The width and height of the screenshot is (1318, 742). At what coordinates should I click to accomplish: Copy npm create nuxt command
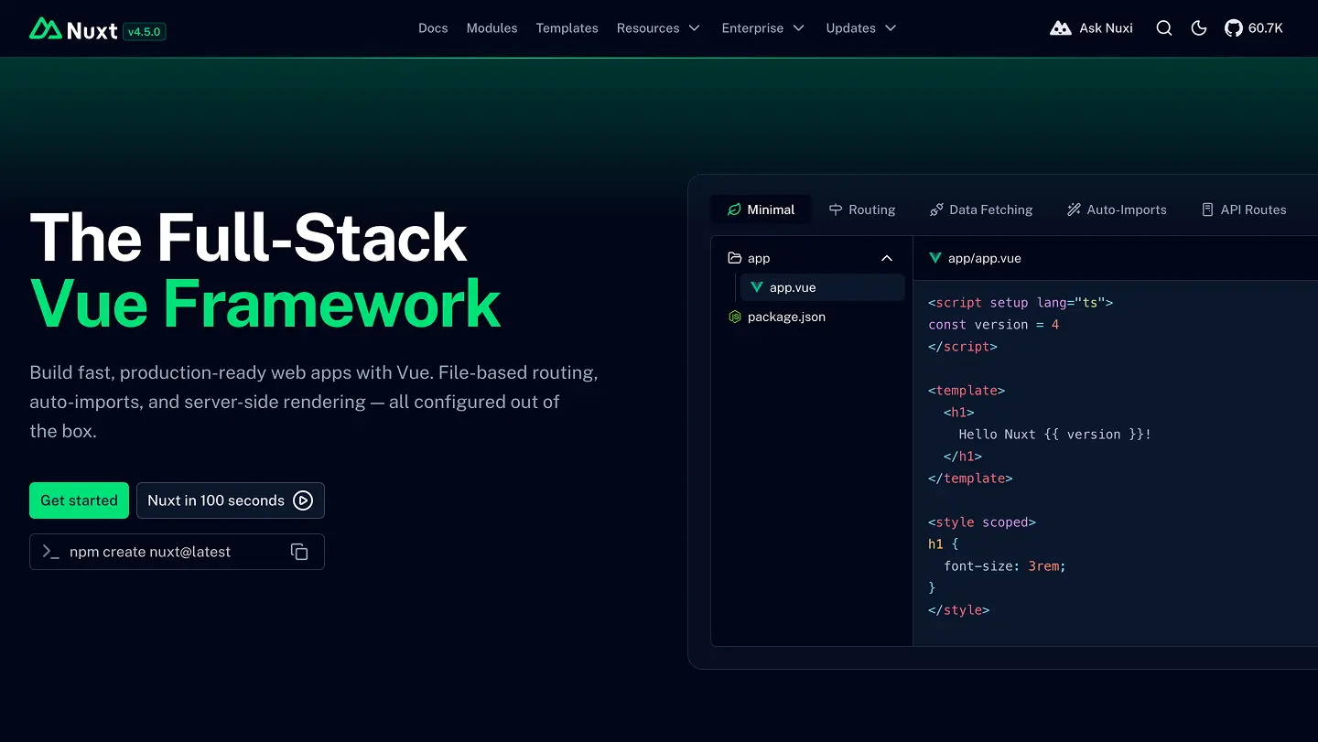click(299, 552)
